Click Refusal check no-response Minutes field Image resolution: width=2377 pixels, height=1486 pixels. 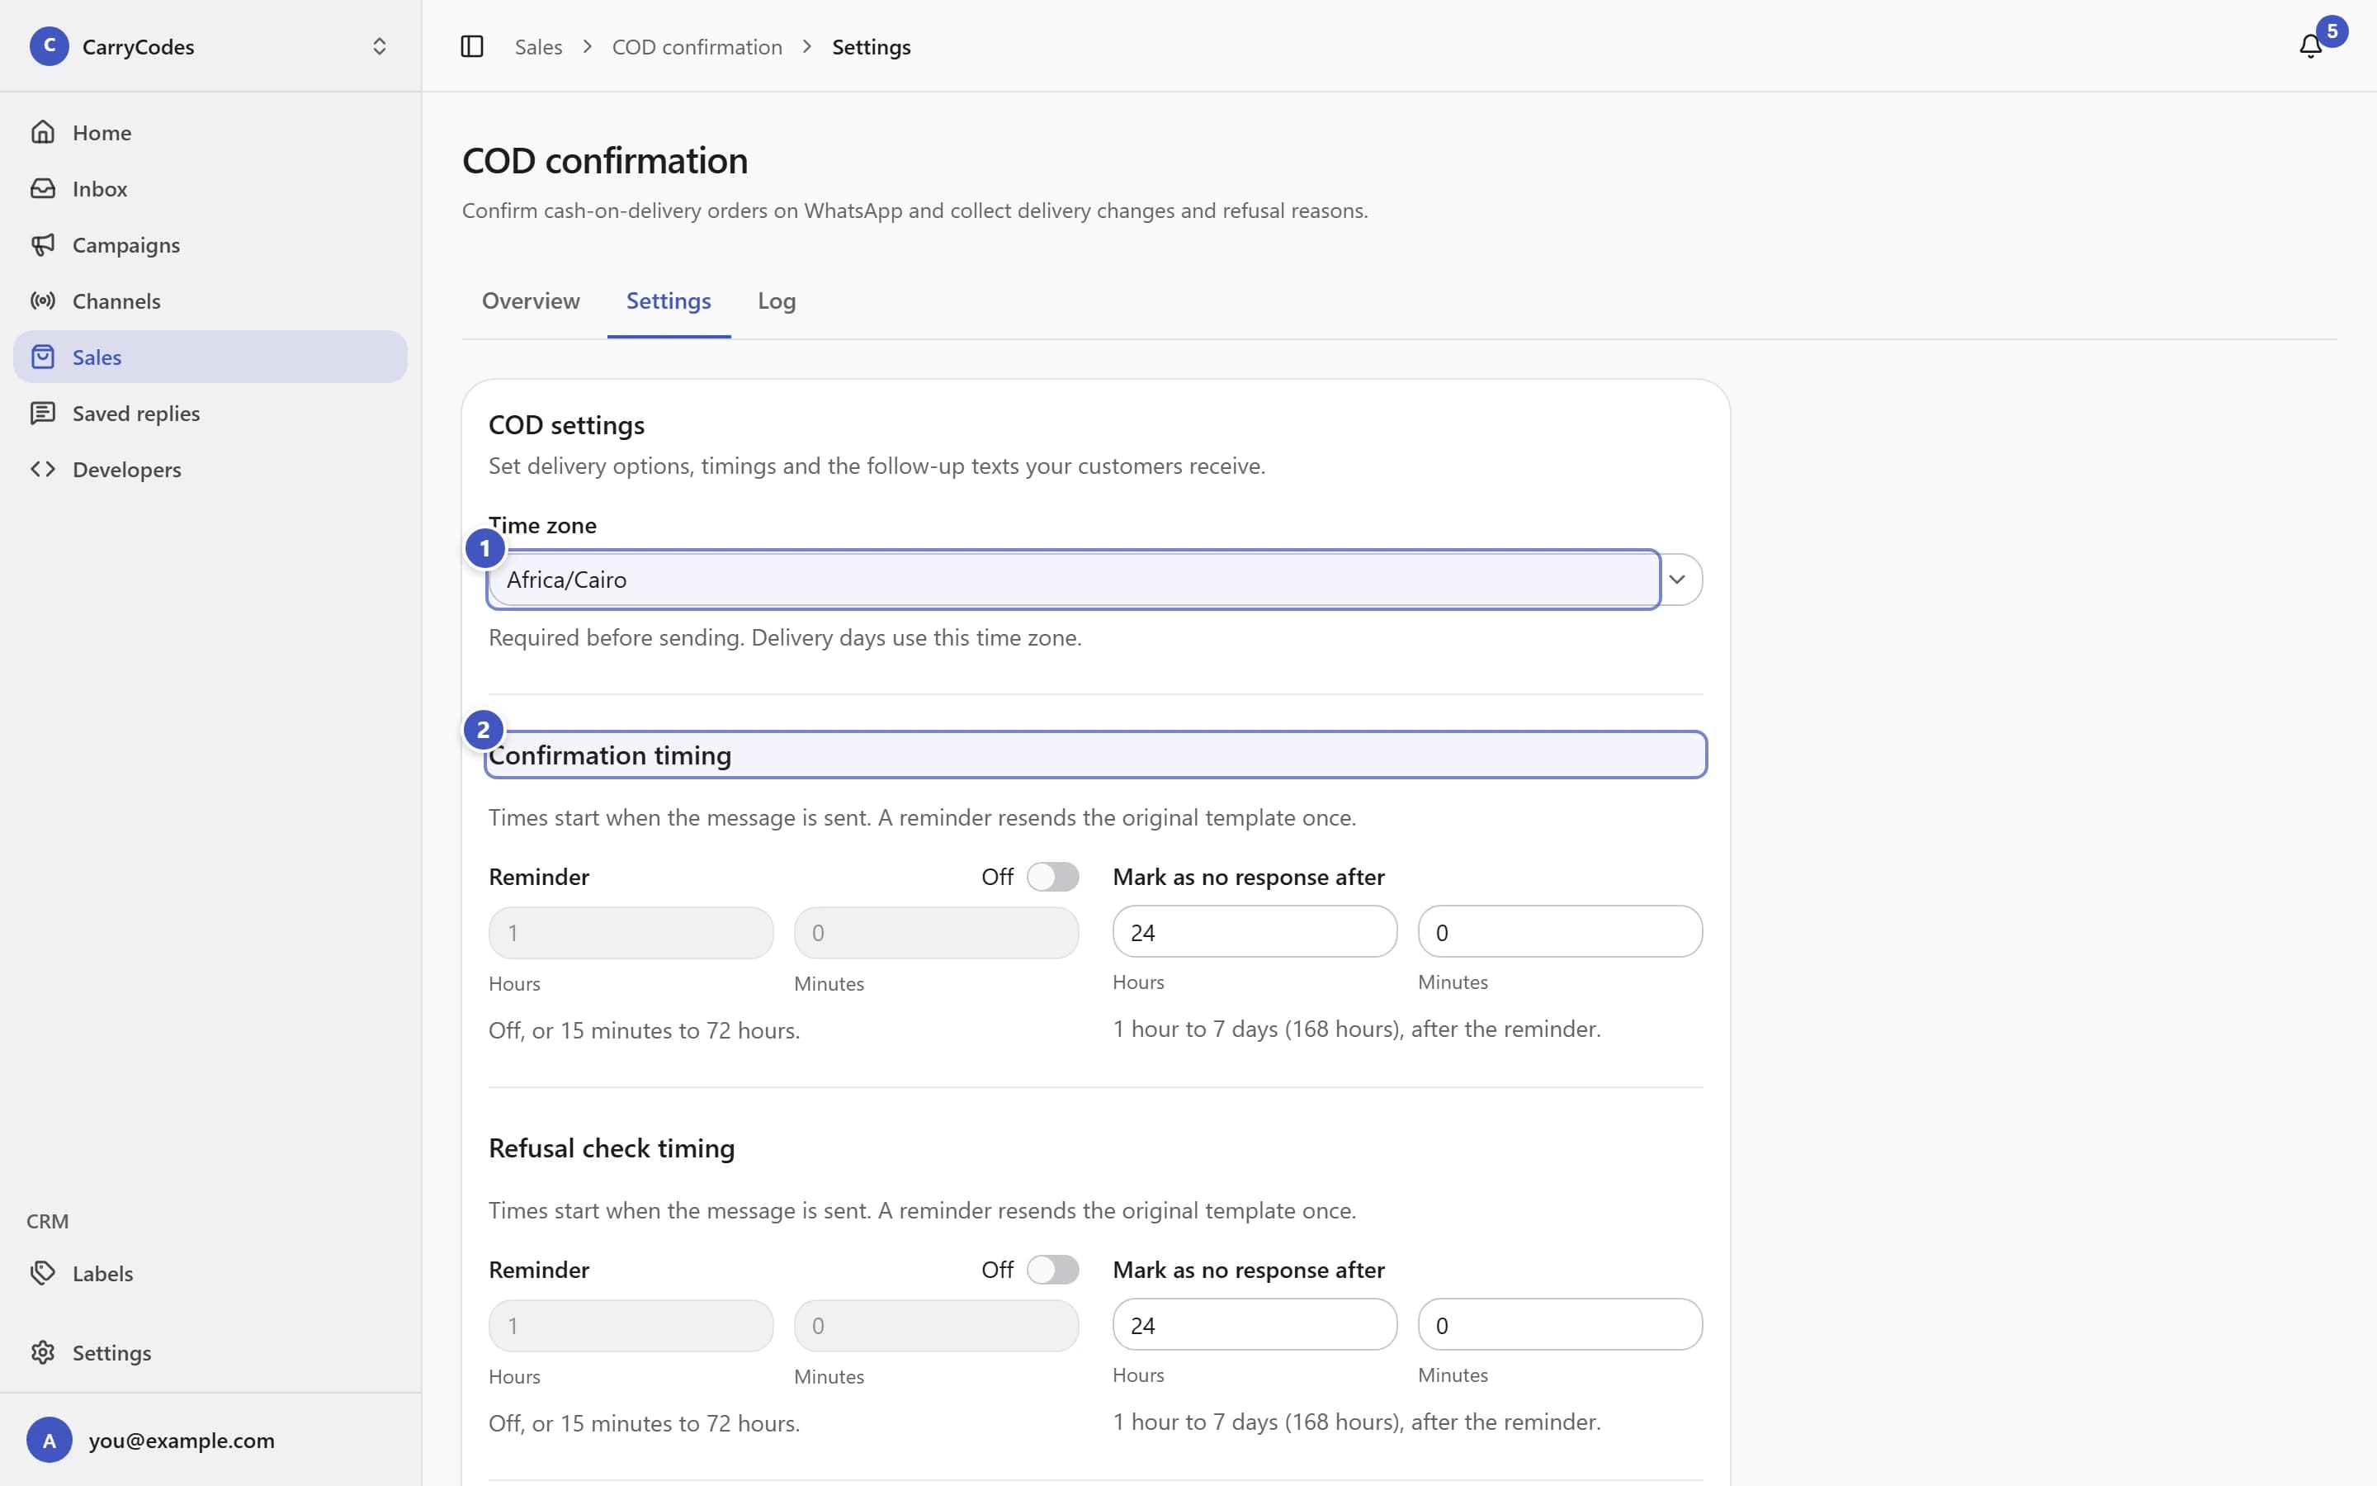pos(1560,1325)
